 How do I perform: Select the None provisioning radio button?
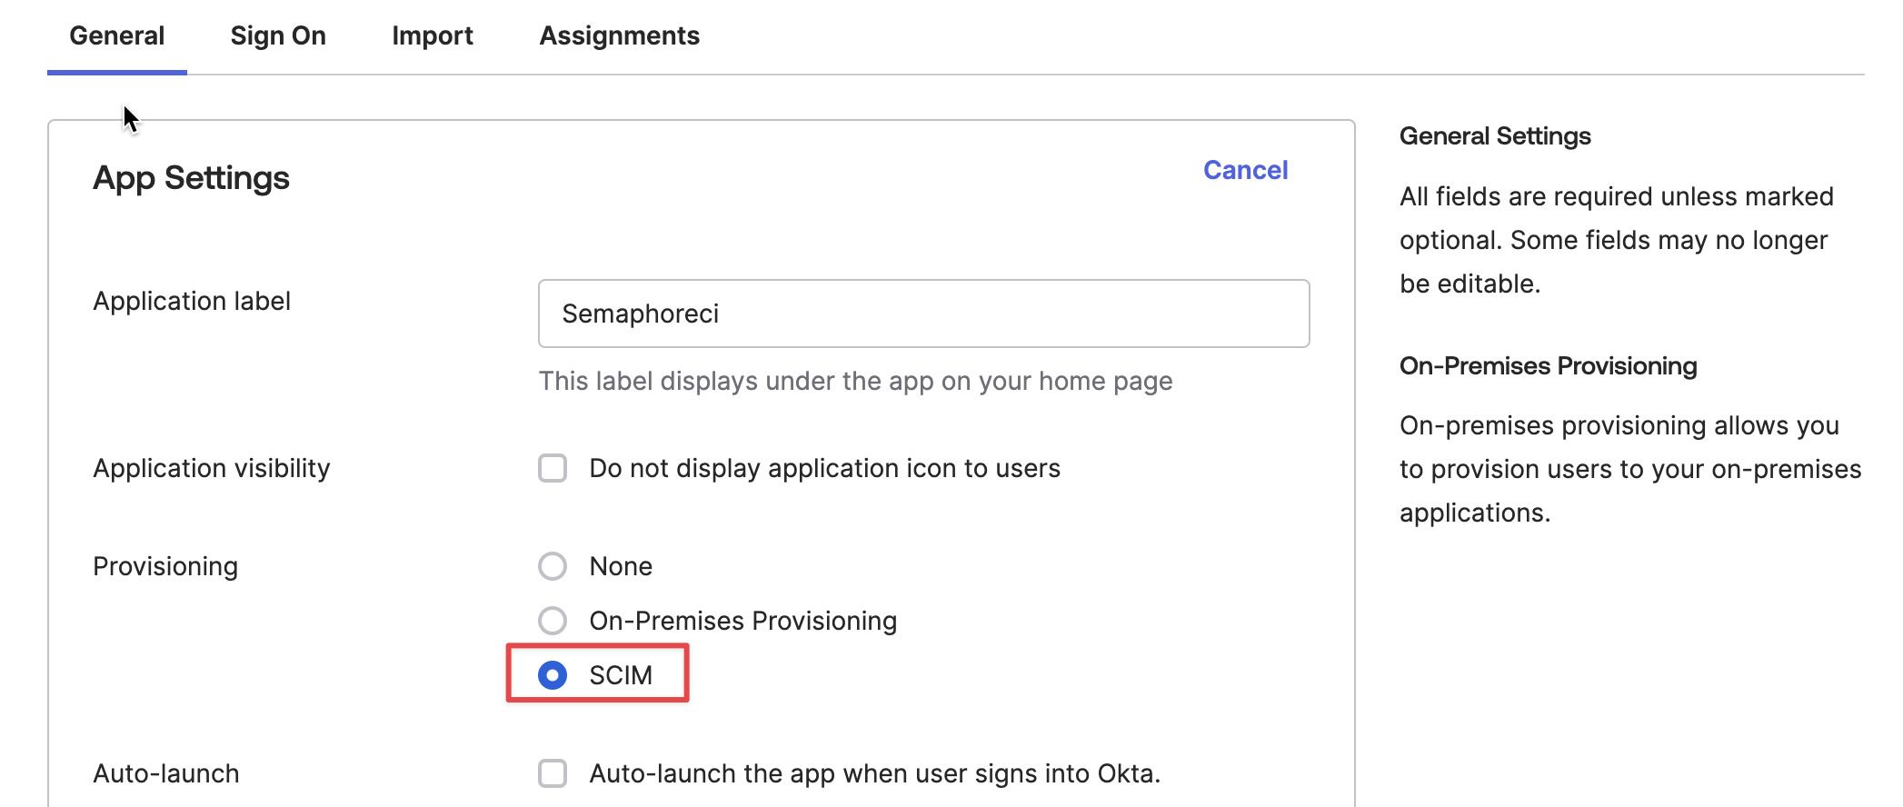pyautogui.click(x=553, y=566)
